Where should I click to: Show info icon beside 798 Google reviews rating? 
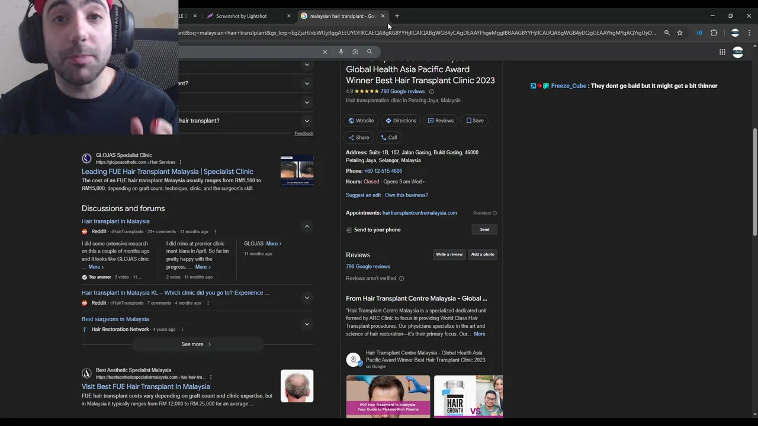click(x=431, y=92)
